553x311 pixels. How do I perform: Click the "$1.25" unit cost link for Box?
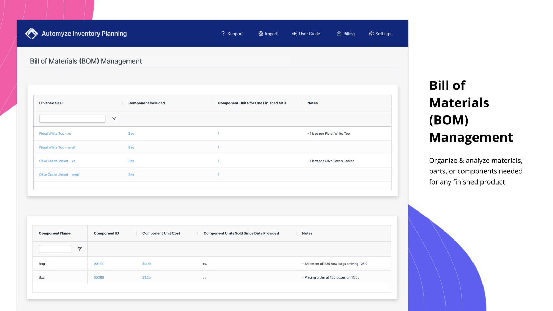147,277
